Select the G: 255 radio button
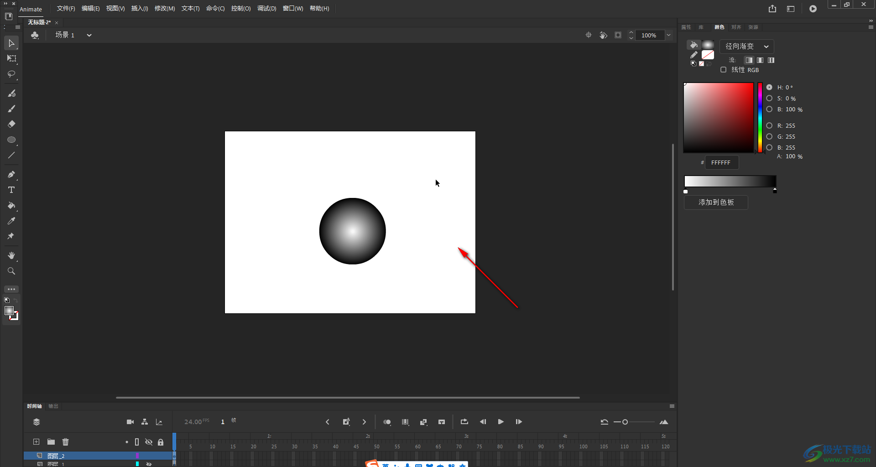Screen dimensions: 876x467 click(769, 136)
